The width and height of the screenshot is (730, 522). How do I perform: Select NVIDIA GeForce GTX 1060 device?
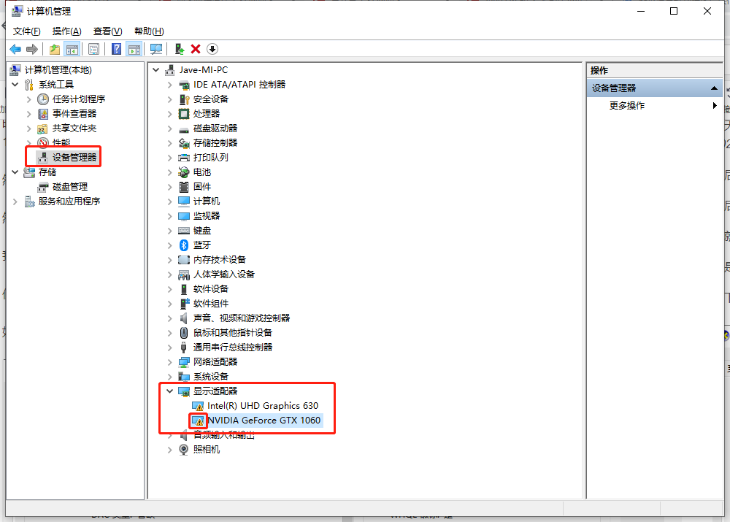click(x=264, y=421)
